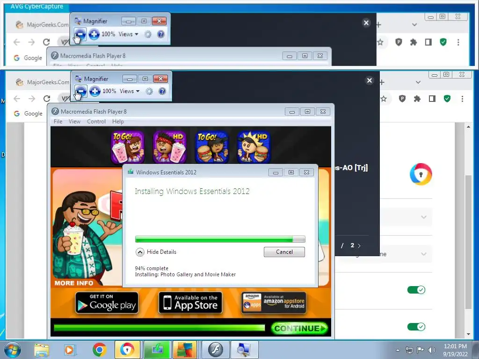Open the Windows Start menu
Image resolution: width=479 pixels, height=359 pixels.
pyautogui.click(x=13, y=350)
